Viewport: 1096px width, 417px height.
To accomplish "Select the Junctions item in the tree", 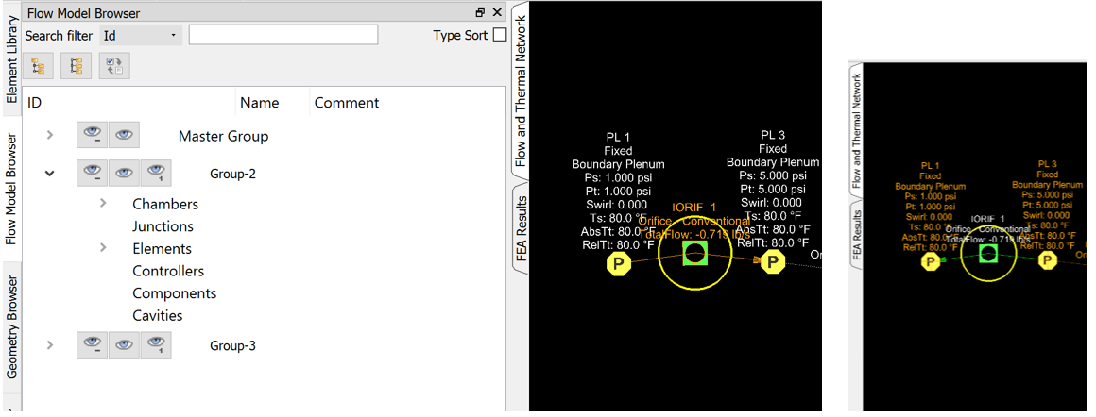I will tap(163, 226).
